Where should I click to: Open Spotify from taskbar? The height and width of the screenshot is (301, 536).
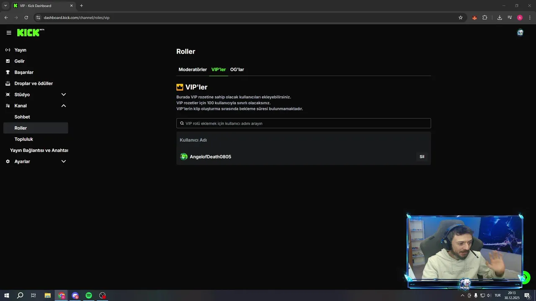89,296
